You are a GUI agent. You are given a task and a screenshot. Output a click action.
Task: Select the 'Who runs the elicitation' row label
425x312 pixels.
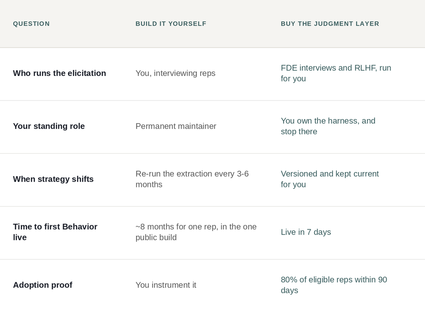(x=59, y=73)
